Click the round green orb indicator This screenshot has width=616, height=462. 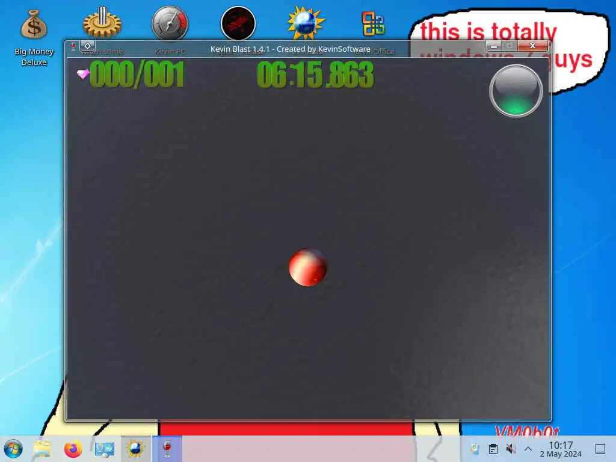(516, 91)
